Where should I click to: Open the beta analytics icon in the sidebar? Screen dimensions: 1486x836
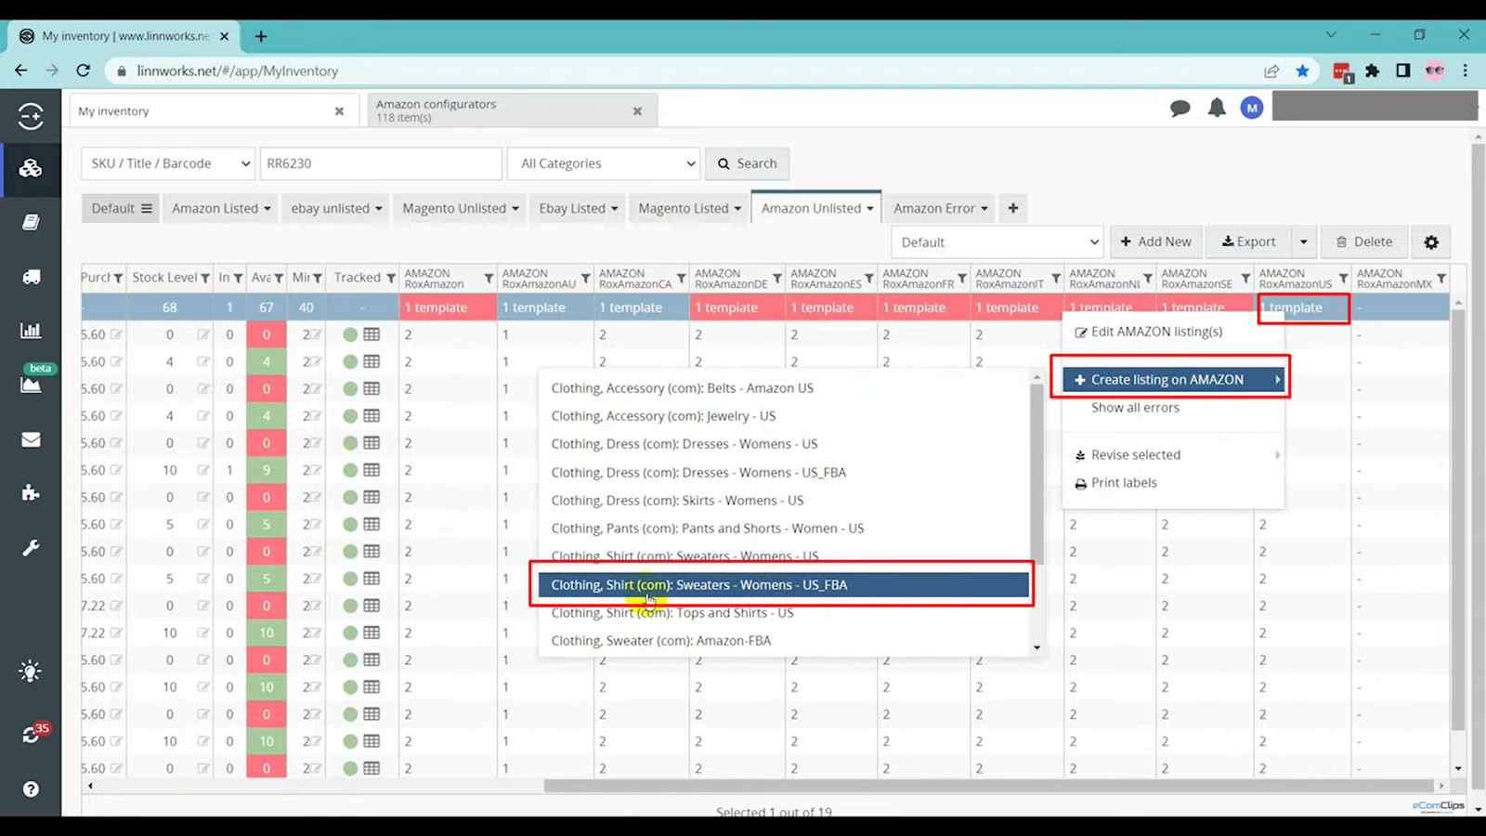click(x=31, y=384)
